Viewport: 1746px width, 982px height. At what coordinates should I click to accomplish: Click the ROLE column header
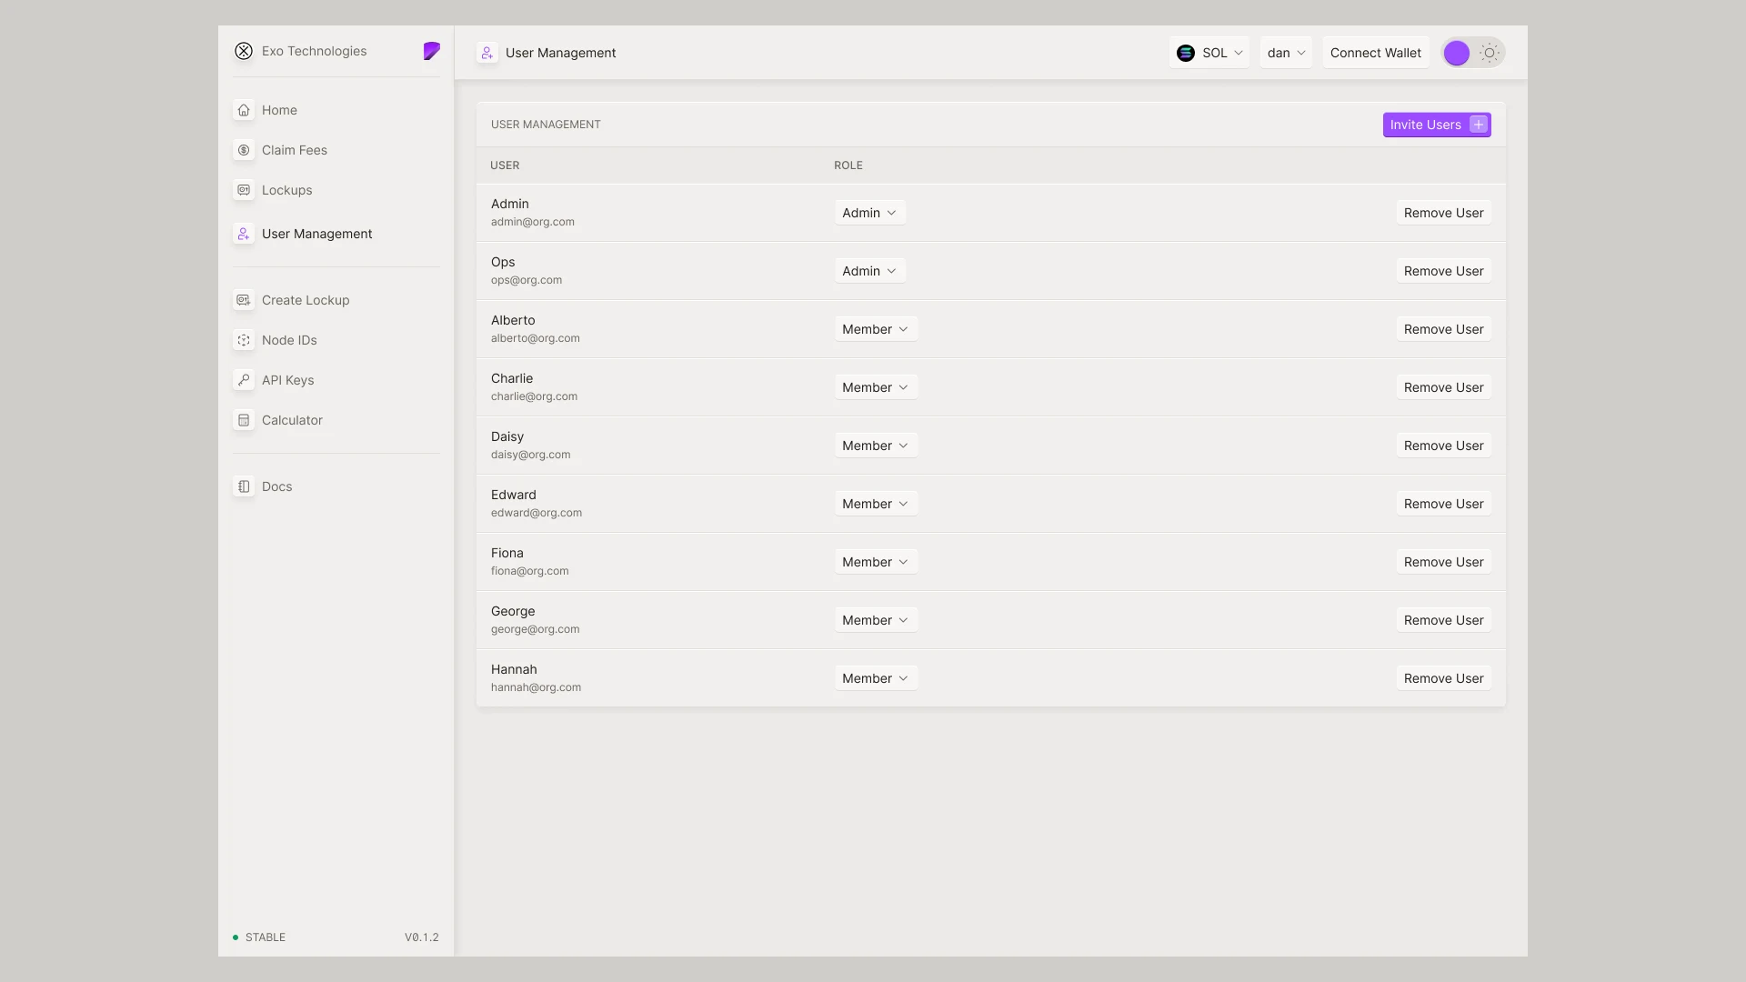[848, 165]
